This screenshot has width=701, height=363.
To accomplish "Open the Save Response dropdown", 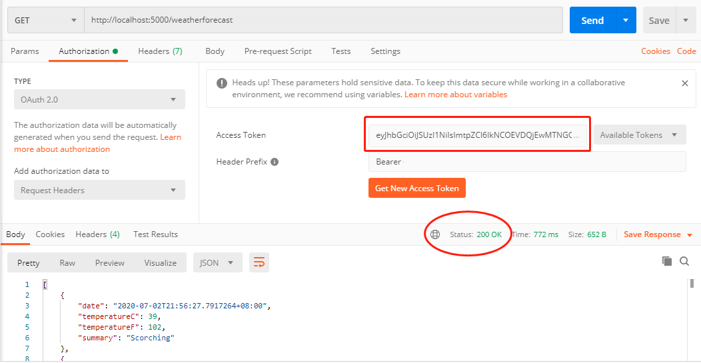I will (x=658, y=234).
